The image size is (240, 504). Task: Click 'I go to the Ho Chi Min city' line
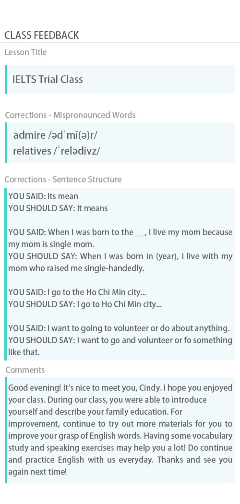(x=77, y=292)
